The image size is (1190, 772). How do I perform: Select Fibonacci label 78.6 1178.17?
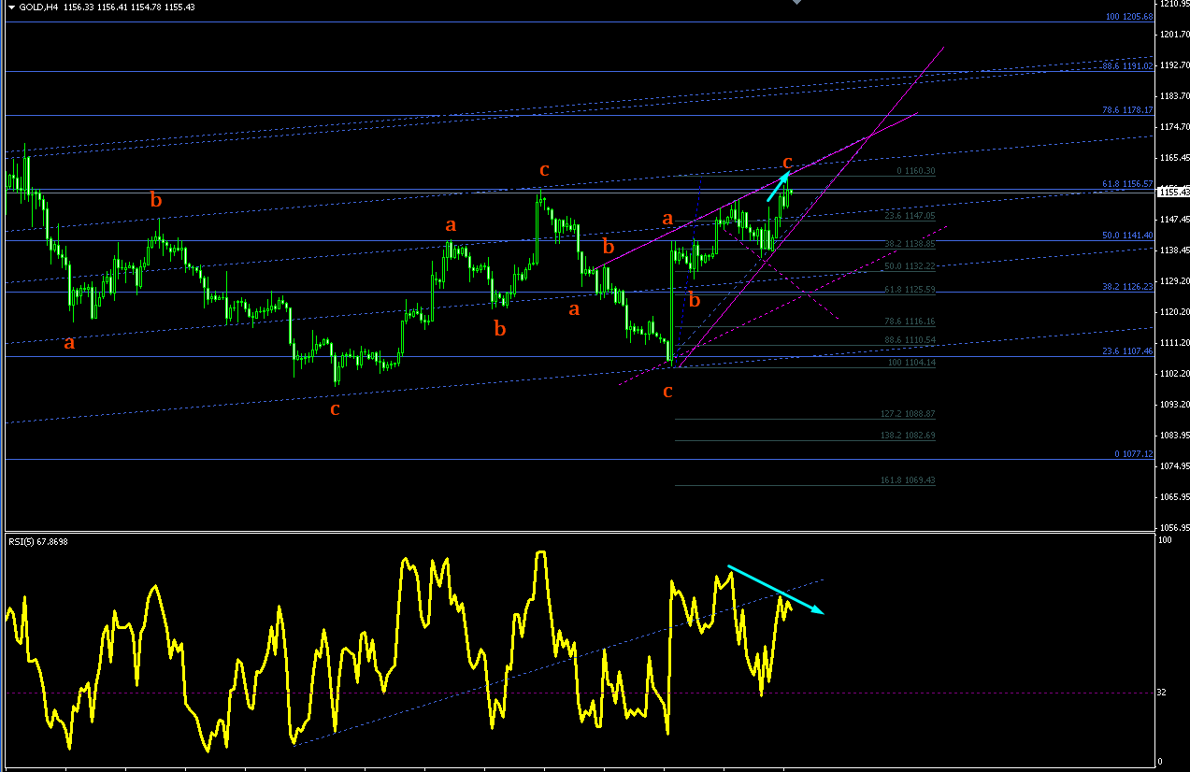pos(1128,109)
